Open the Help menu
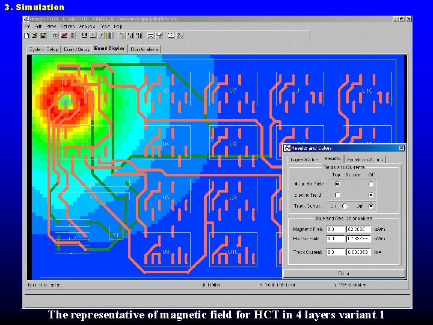 118,26
